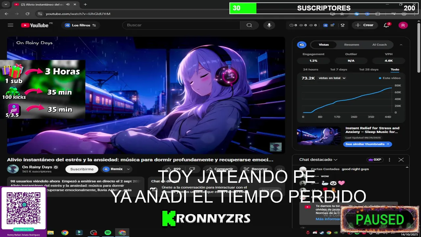Click the Outlier N/A value
This screenshot has height=237, width=421.
[x=351, y=61]
